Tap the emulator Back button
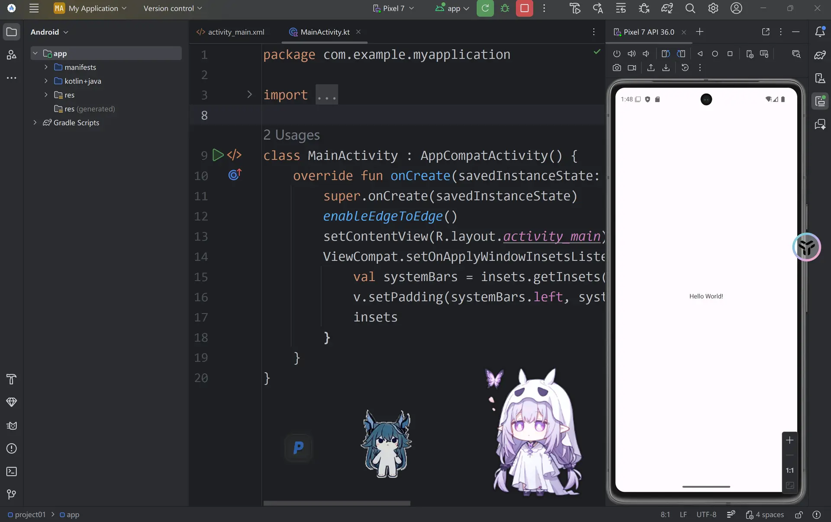831x522 pixels. pyautogui.click(x=700, y=54)
